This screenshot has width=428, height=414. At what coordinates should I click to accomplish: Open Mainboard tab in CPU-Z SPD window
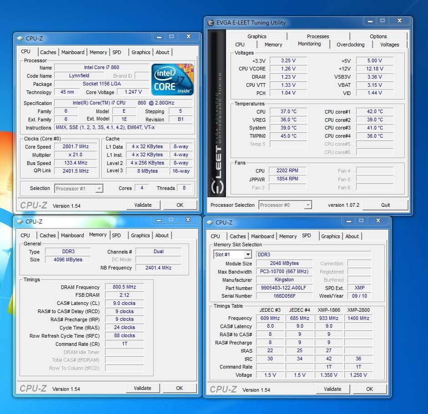point(262,236)
